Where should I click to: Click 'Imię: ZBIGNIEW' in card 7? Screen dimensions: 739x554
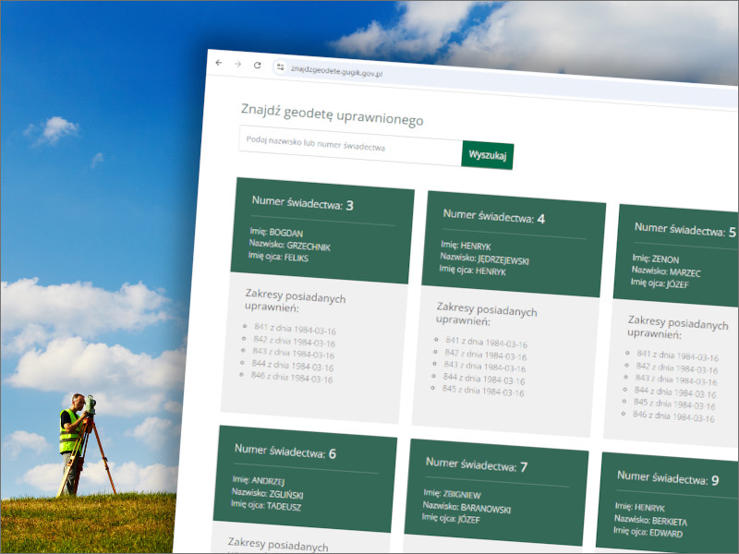coord(452,494)
